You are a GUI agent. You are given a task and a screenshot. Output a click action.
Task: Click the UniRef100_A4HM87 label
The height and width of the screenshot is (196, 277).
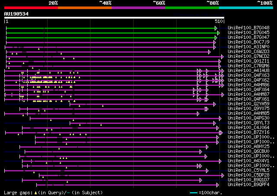click(x=248, y=95)
